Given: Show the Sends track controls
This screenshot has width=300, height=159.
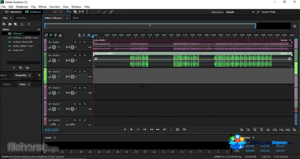Looking at the screenshot, I should (x=56, y=35).
